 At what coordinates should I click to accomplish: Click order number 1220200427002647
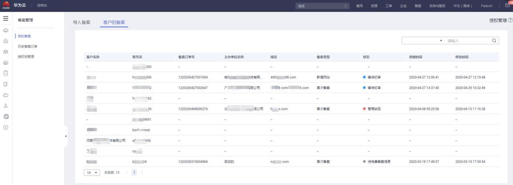pyautogui.click(x=193, y=88)
